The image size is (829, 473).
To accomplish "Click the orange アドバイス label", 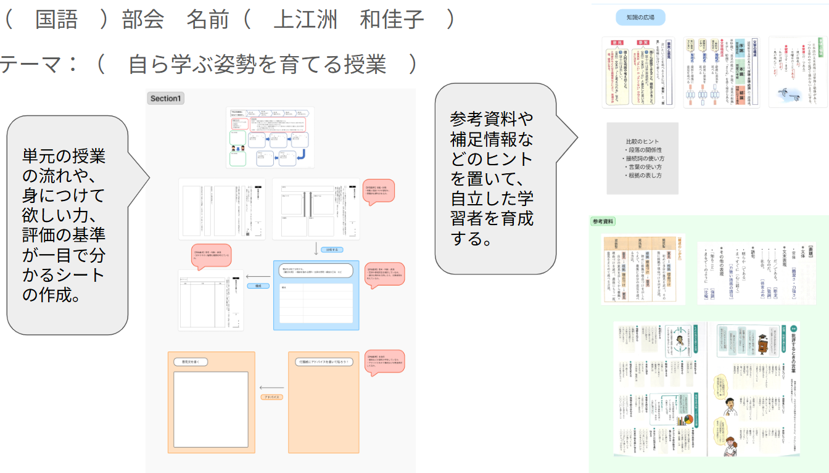I will [272, 397].
